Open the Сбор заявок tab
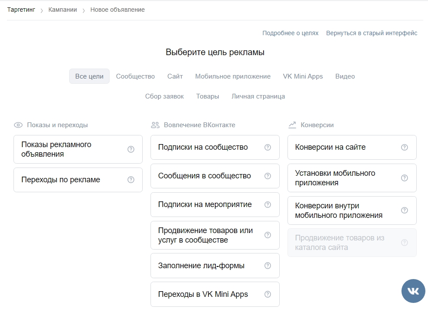The height and width of the screenshot is (309, 428). [164, 96]
